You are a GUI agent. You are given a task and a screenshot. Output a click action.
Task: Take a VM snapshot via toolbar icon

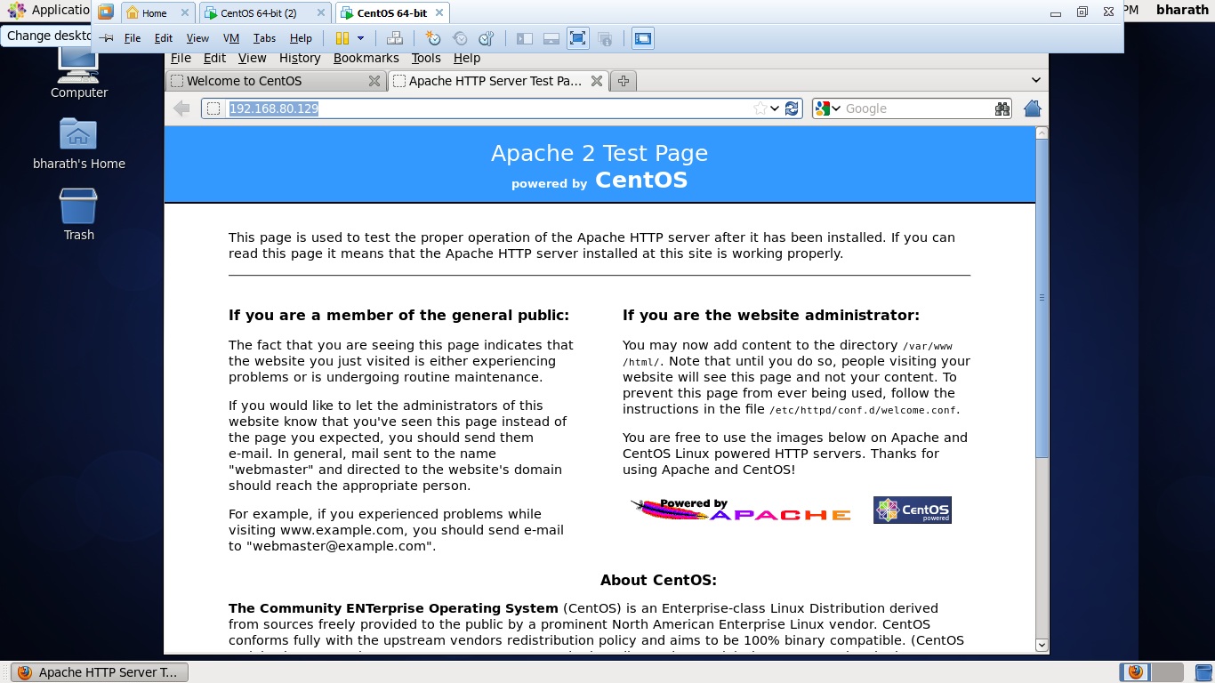point(433,38)
